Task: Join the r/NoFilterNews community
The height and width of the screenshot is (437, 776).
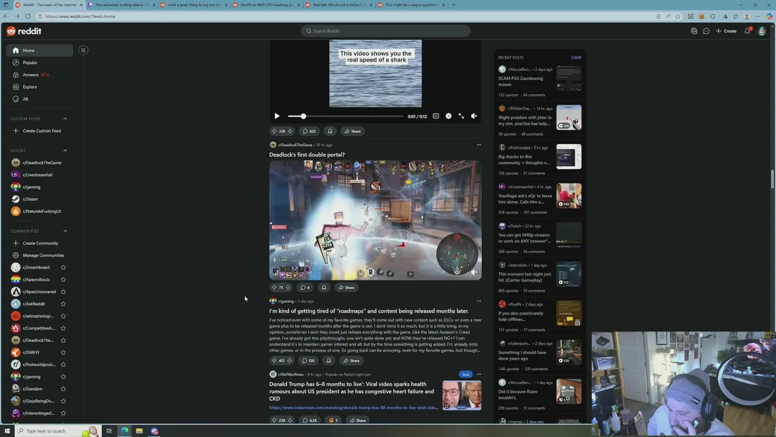Action: (x=466, y=374)
